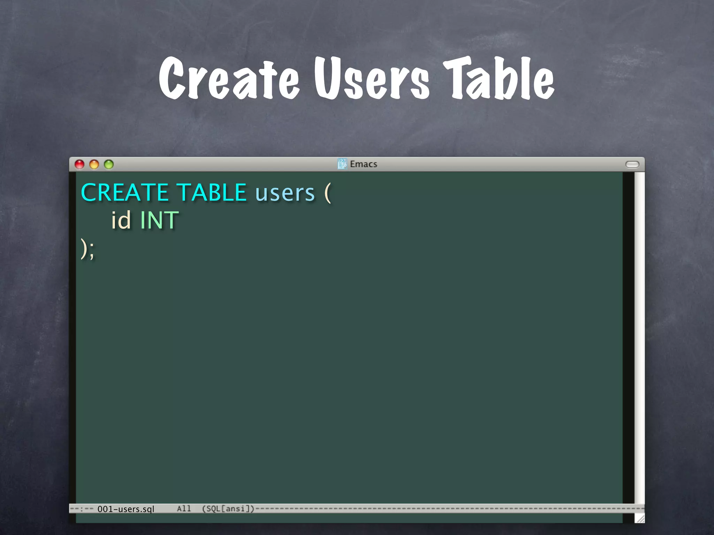Click the TABLE keyword in the editor

point(212,192)
